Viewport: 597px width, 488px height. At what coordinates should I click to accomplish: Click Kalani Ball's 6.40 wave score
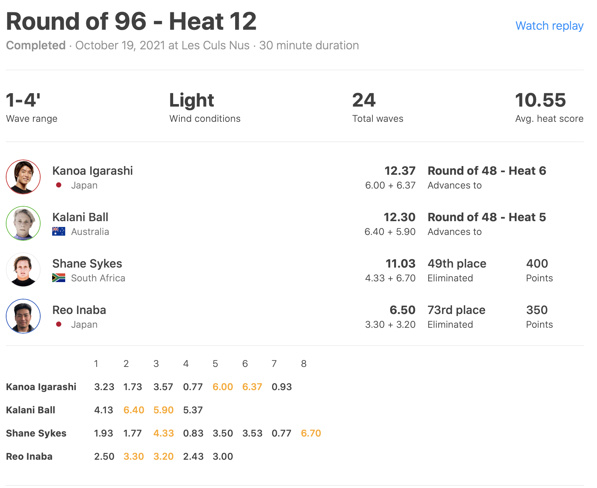point(134,410)
